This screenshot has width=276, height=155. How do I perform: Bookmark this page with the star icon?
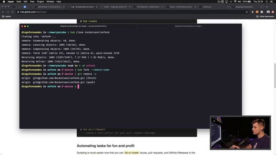tap(247, 12)
